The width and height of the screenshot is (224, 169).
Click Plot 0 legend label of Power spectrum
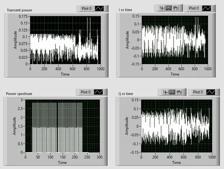coord(86,92)
